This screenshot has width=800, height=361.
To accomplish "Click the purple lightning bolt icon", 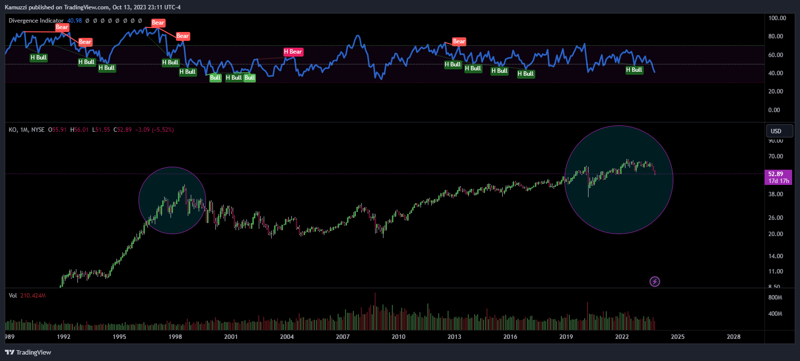I will pyautogui.click(x=655, y=281).
